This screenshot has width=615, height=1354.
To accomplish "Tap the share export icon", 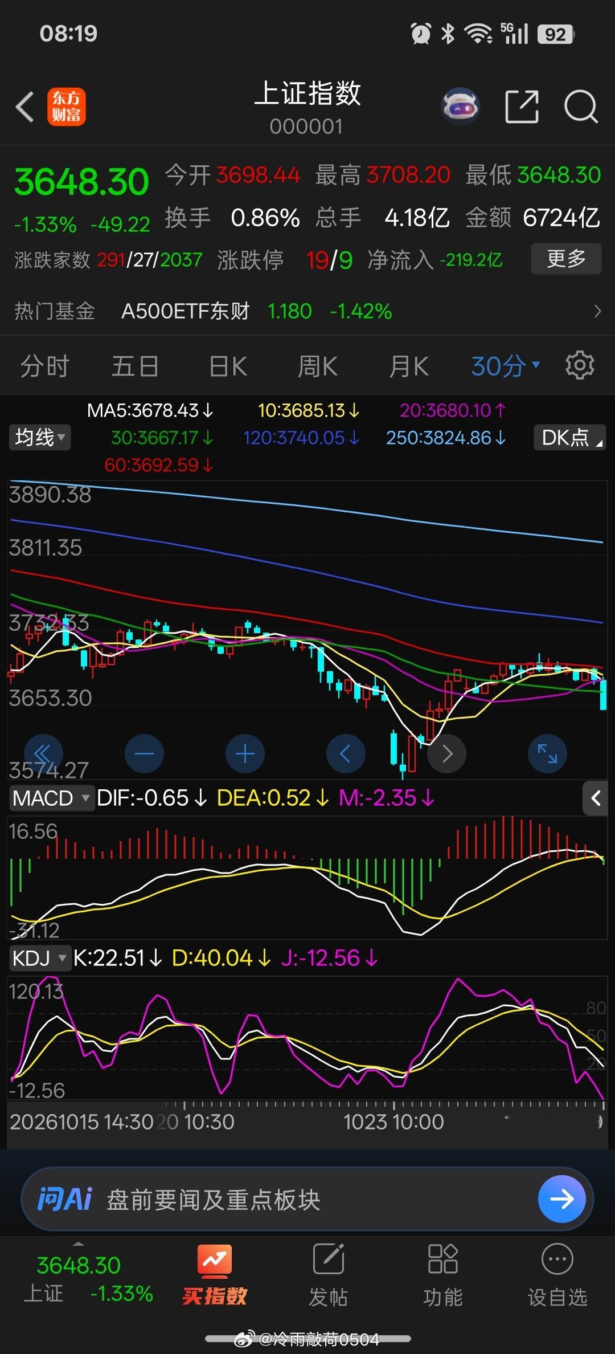I will click(522, 107).
